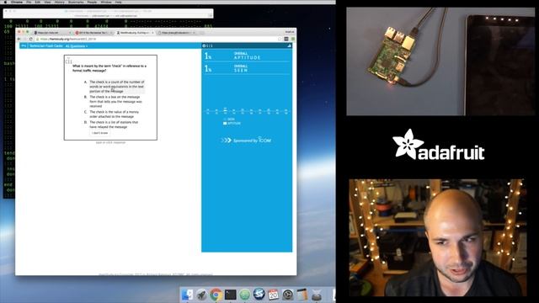Open Terminal from the Dock
Image resolution: width=539 pixels, height=303 pixels.
point(230,295)
